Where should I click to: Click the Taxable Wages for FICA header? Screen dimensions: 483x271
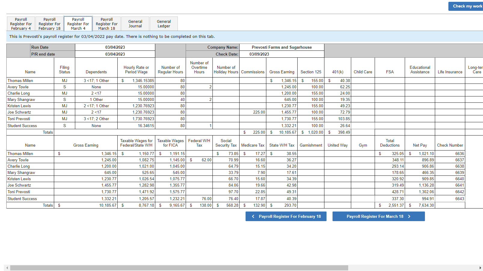point(170,143)
